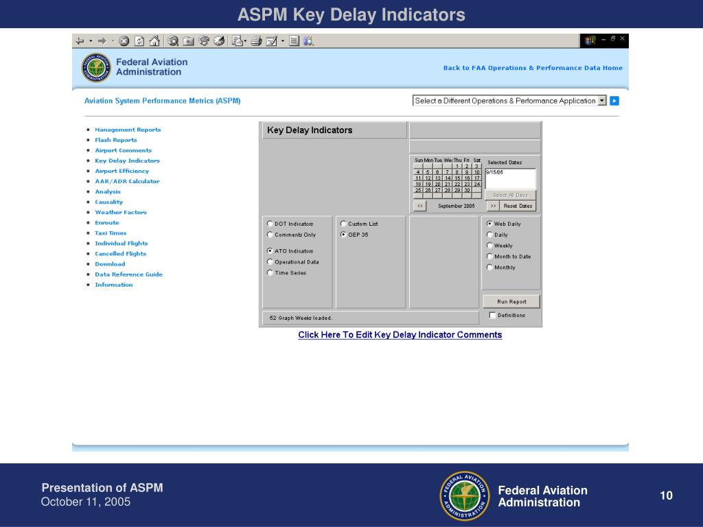Open Airport Comments link
The image size is (703, 527).
tap(124, 150)
